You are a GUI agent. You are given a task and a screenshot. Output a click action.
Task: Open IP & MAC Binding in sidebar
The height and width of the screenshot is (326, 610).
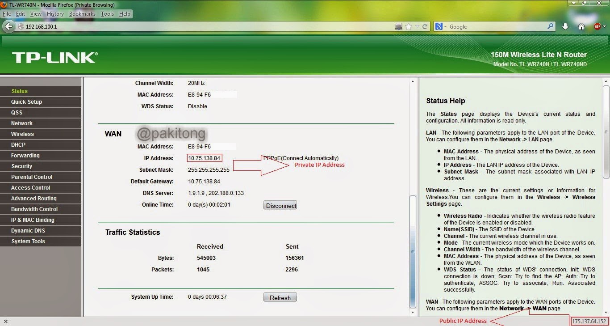coord(41,220)
